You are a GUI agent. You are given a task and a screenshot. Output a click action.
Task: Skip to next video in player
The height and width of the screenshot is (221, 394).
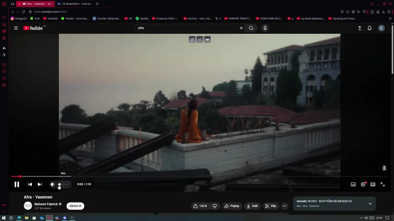(40, 184)
